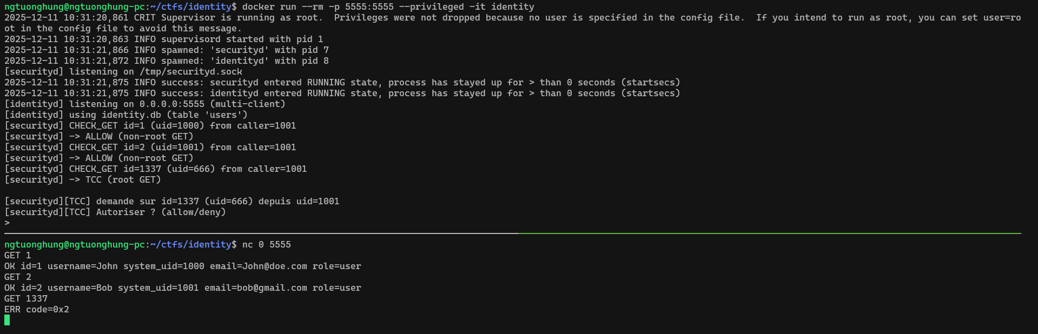Click the docker run command text
This screenshot has width=1038, height=334.
388,6
